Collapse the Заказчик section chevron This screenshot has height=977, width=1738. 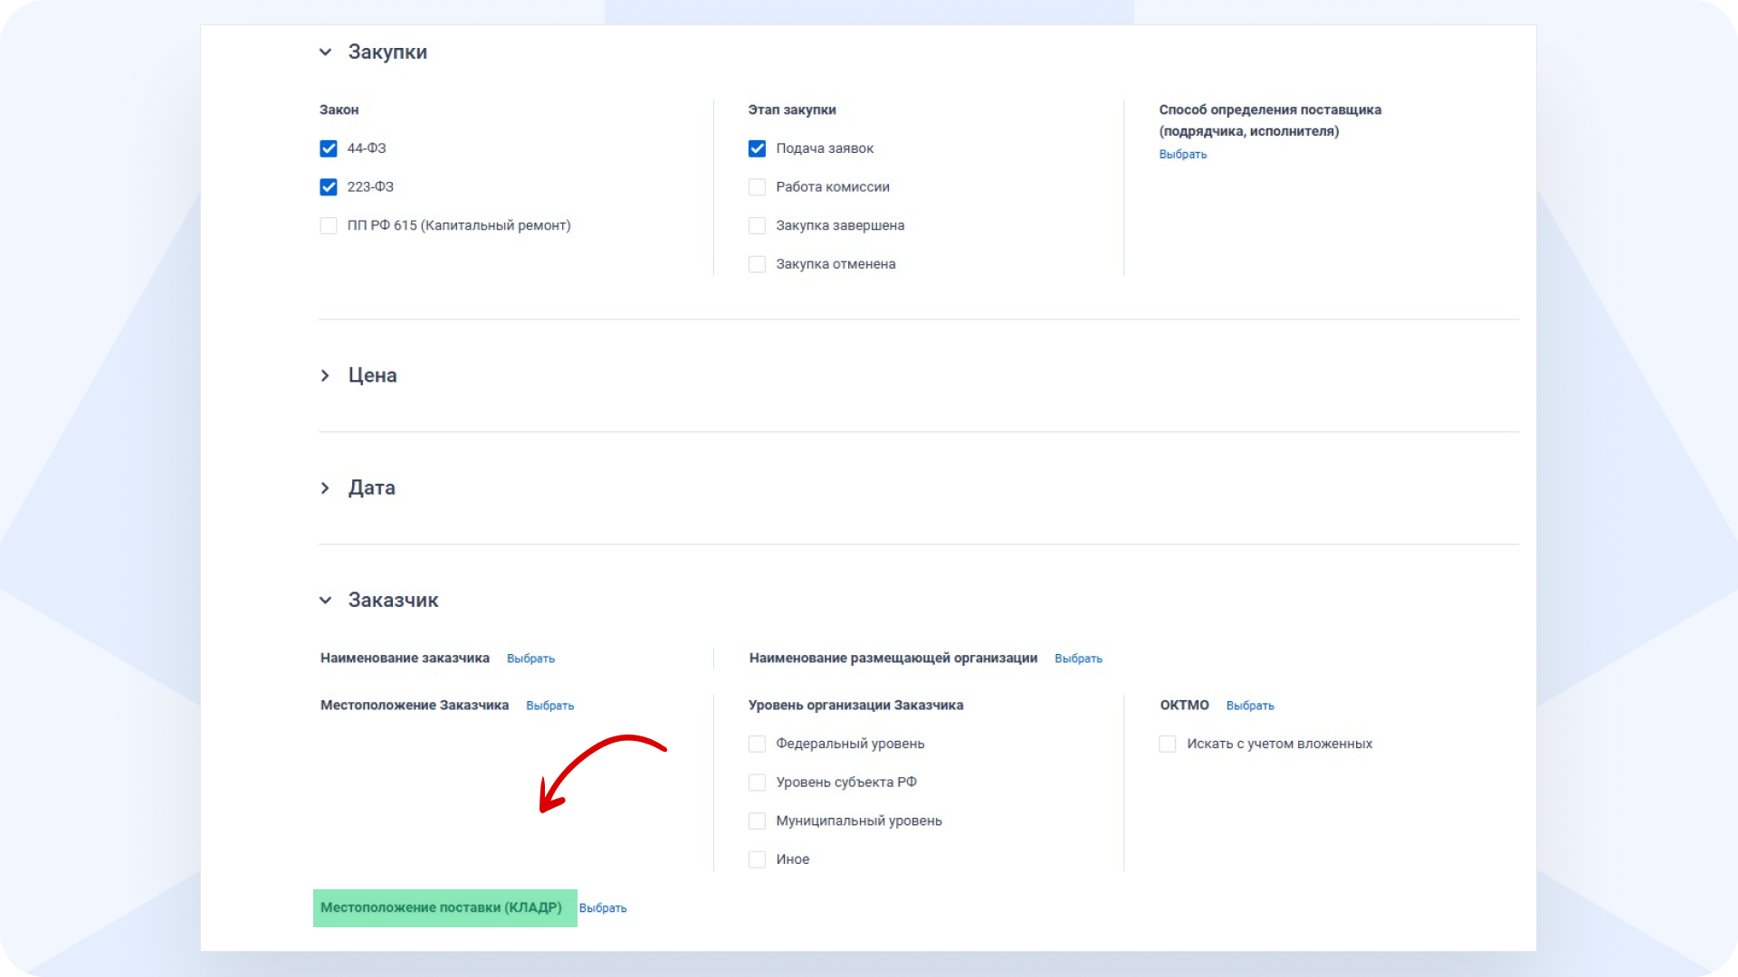click(325, 601)
